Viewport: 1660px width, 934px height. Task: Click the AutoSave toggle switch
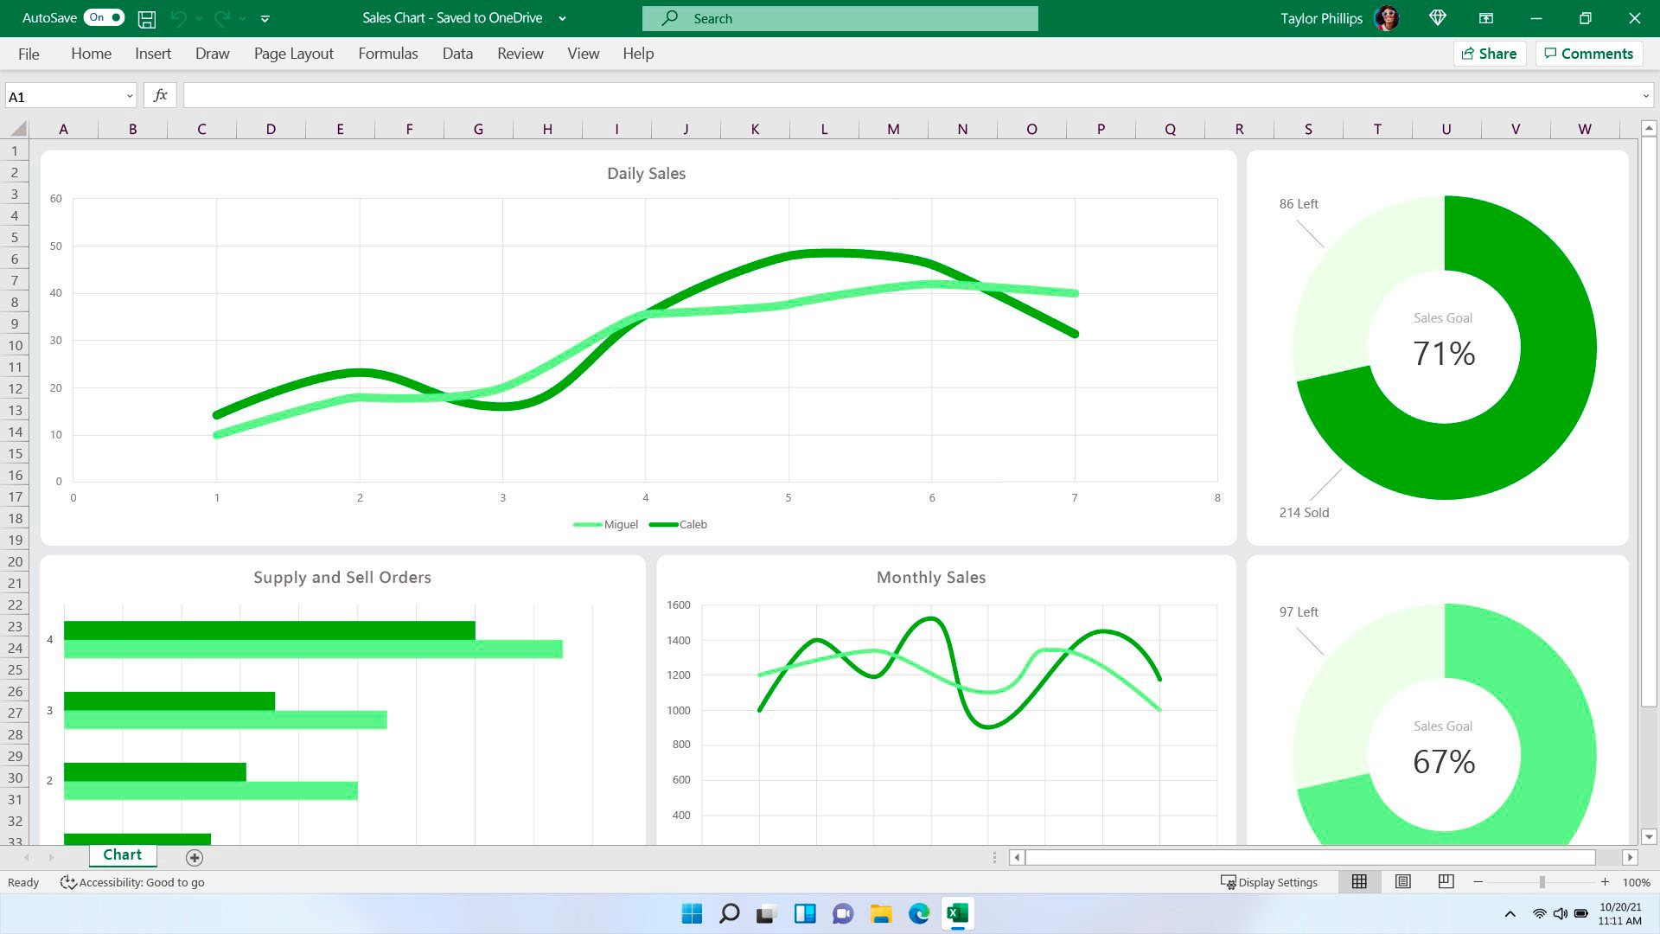[103, 17]
